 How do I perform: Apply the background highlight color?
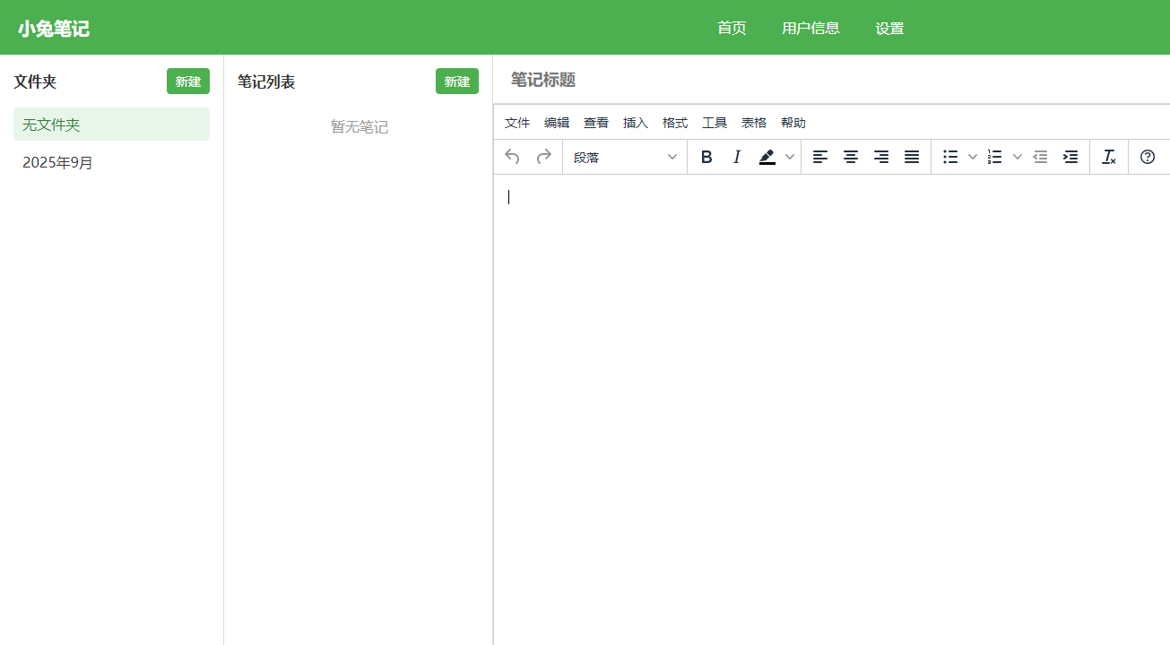coord(767,157)
